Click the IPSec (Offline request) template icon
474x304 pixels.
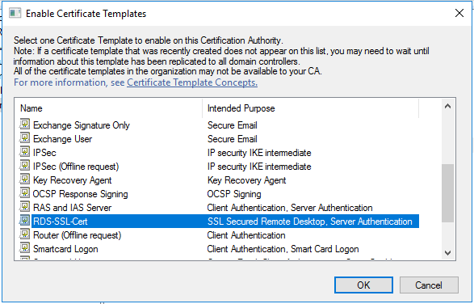click(x=25, y=166)
